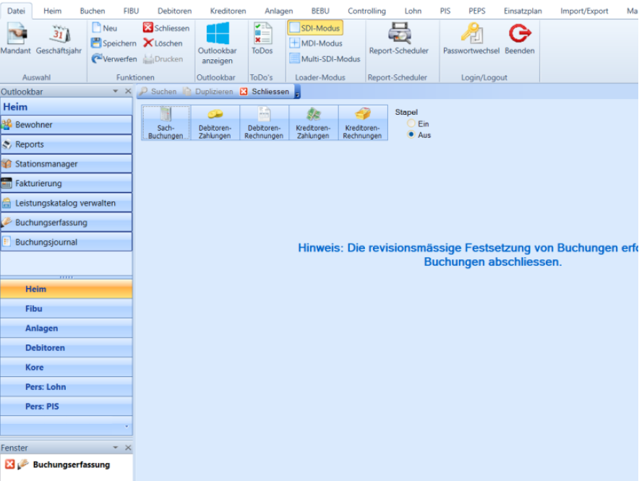639x481 pixels.
Task: Open the Buchen ribbon tab
Action: pyautogui.click(x=93, y=11)
